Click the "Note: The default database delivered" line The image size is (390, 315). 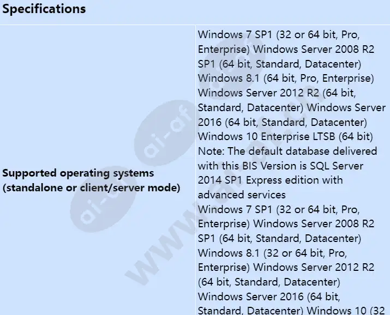pyautogui.click(x=287, y=151)
